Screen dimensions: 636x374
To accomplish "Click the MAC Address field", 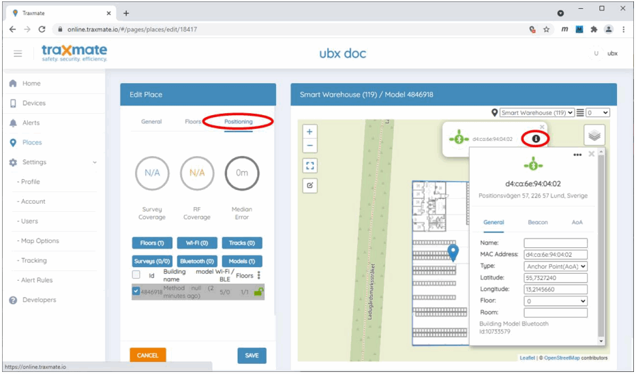I will tap(556, 255).
